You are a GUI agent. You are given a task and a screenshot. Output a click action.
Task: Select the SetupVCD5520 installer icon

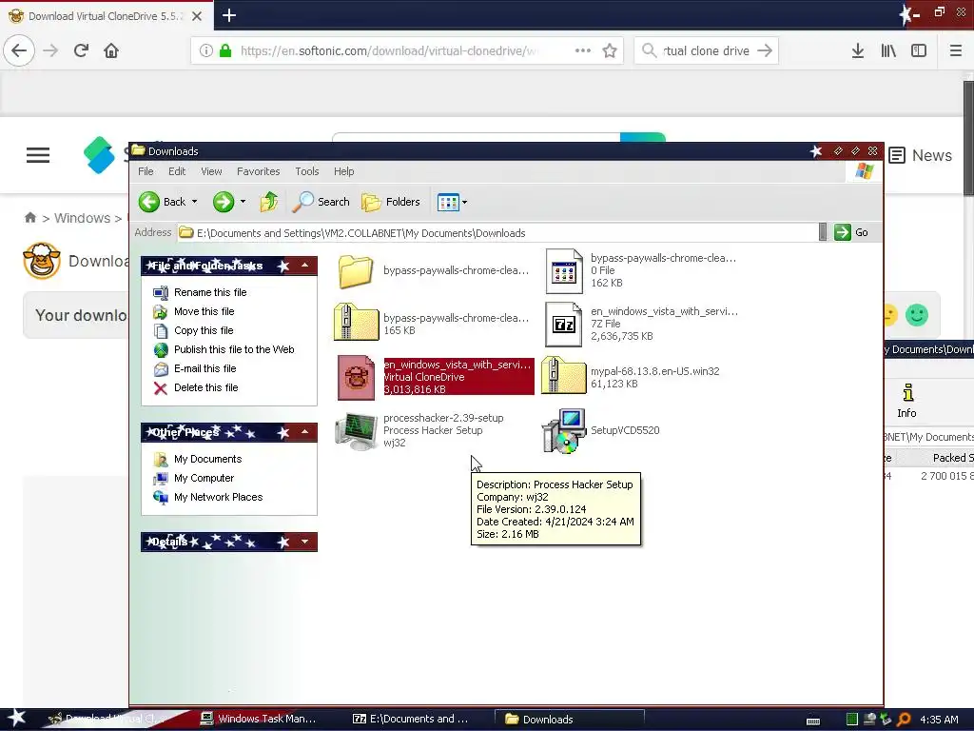tap(563, 431)
